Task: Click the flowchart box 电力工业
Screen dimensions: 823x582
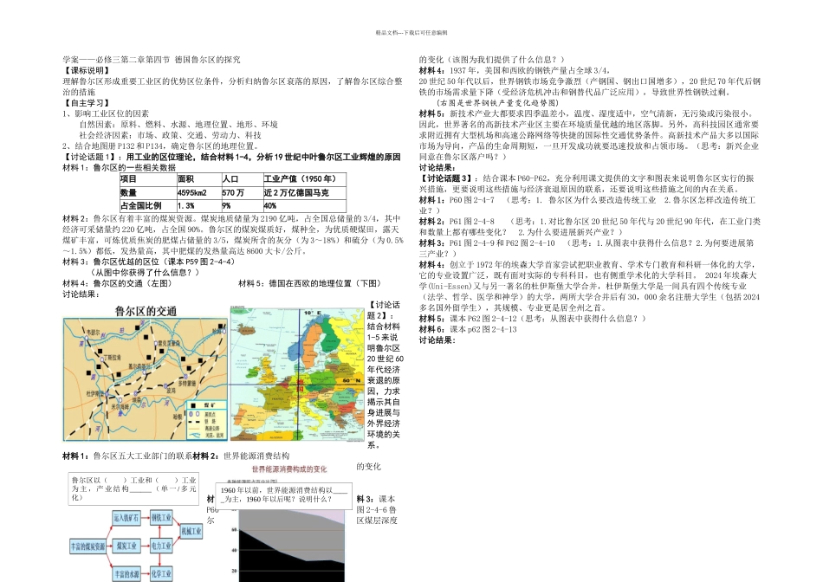Action: coord(161,546)
